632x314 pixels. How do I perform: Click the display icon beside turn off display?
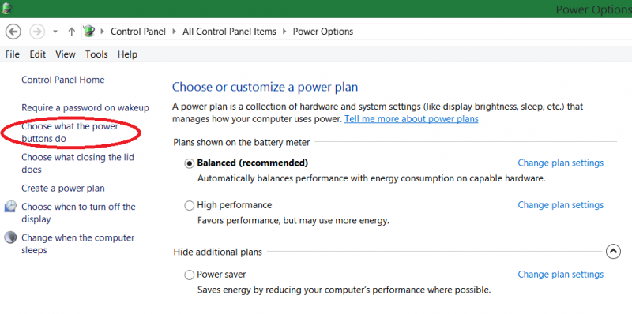10,207
